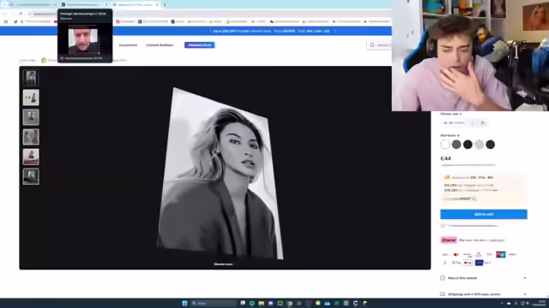Click the Apple Pay payment icon
Image resolution: width=549 pixels, height=308 pixels.
(x=468, y=263)
